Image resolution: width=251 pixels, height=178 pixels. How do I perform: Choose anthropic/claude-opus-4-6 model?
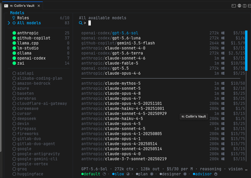tap(163, 73)
